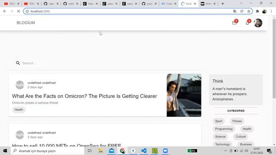
Task: Open Zoom from the taskbar
Action: pyautogui.click(x=165, y=151)
